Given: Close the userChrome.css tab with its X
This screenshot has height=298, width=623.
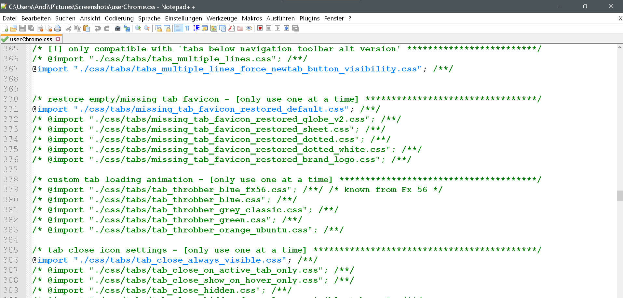Looking at the screenshot, I should click(58, 39).
